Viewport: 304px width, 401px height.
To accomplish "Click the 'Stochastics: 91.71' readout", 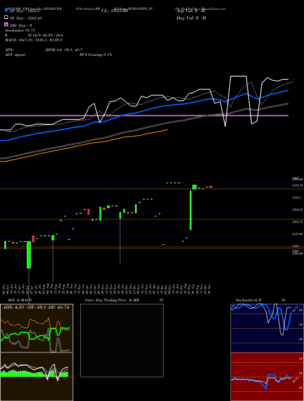I will coord(19,30).
